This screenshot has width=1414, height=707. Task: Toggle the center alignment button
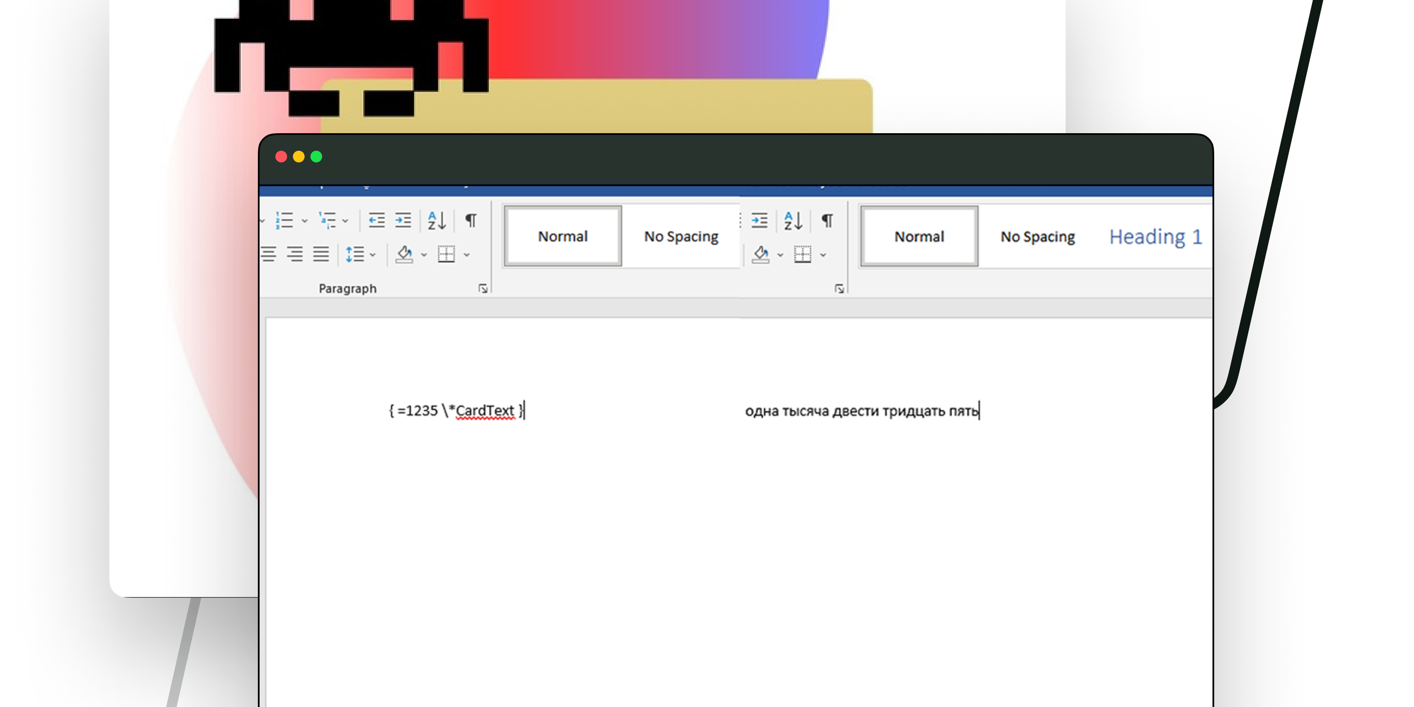tap(269, 254)
